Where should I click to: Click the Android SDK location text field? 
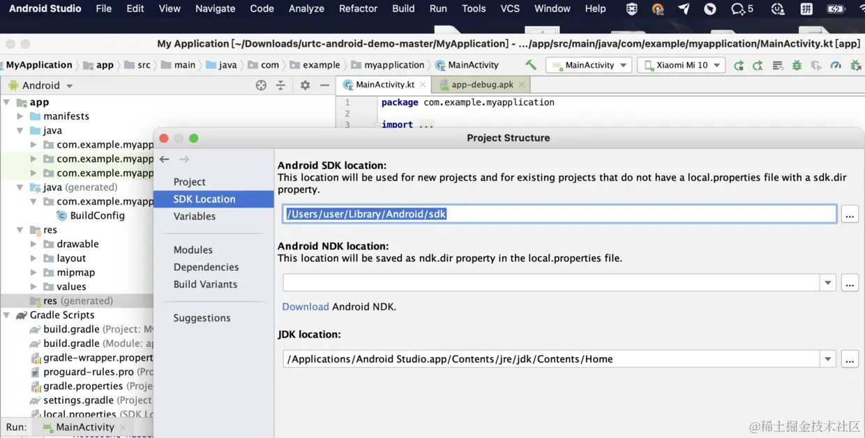pos(559,214)
